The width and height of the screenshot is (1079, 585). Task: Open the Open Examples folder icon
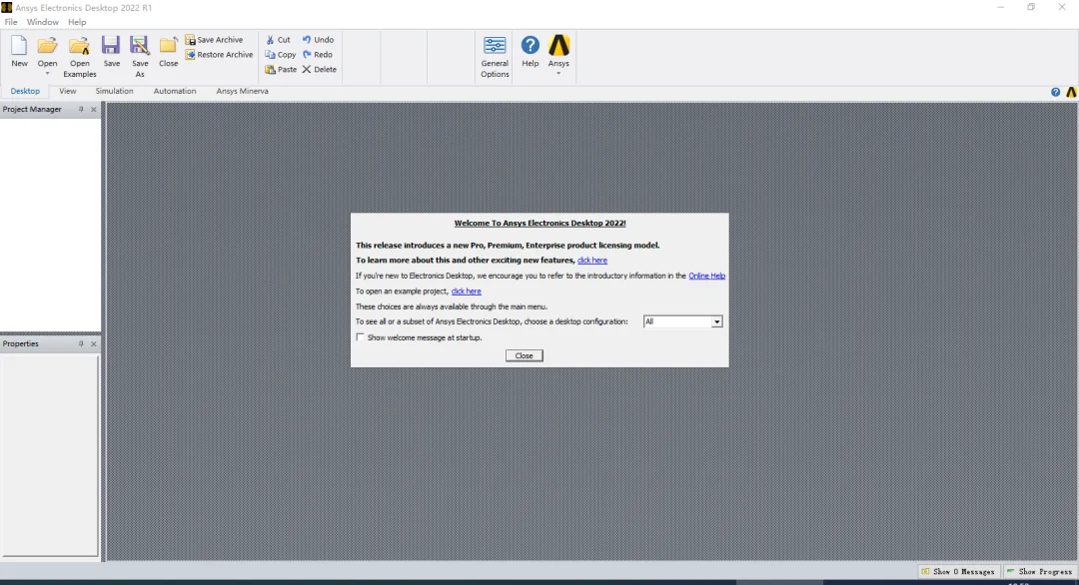tap(79, 46)
